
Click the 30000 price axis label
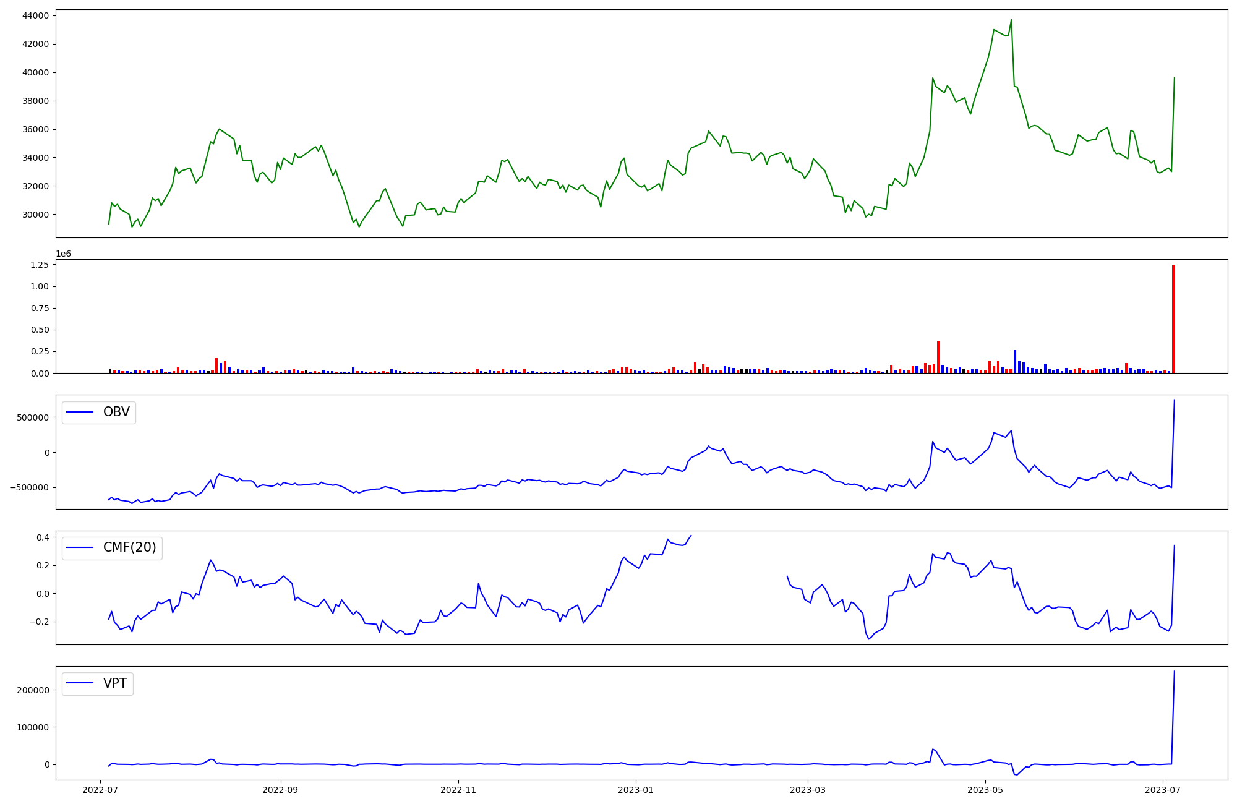35,215
